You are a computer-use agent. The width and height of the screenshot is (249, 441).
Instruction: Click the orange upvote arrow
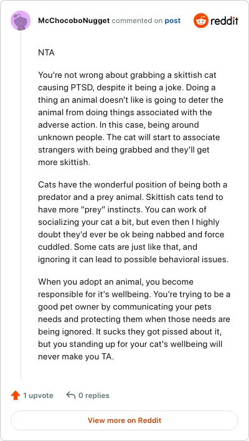(x=16, y=396)
